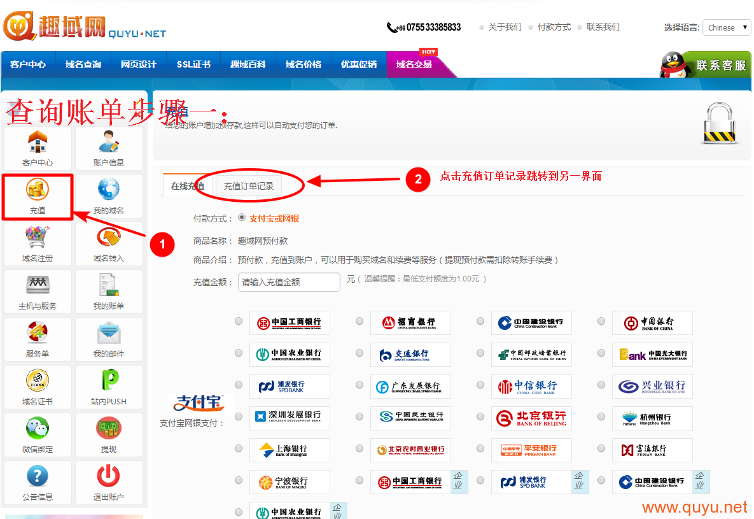Open 客户中心 in the top navigation bar
This screenshot has height=519, width=754.
[x=28, y=64]
